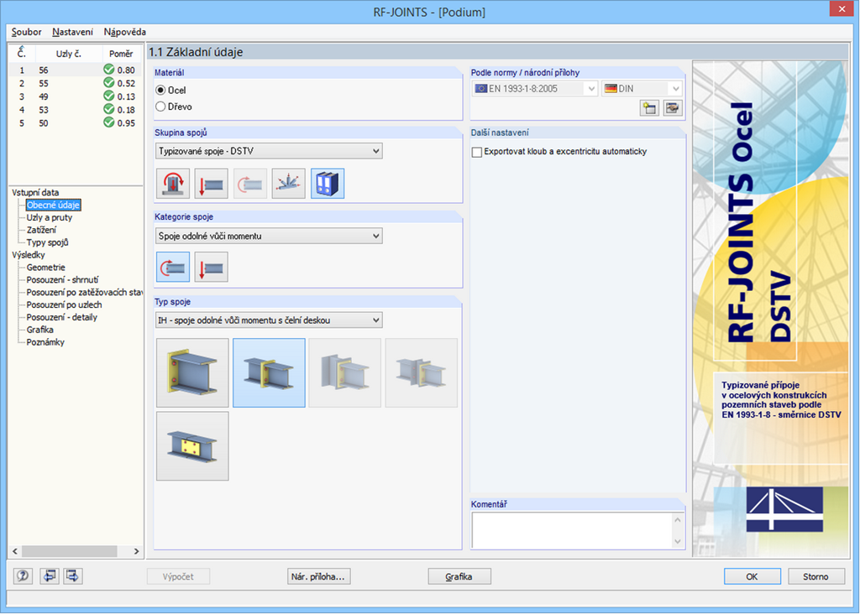Select joint row 5 with ratio 0.95
The width and height of the screenshot is (860, 614).
click(75, 122)
